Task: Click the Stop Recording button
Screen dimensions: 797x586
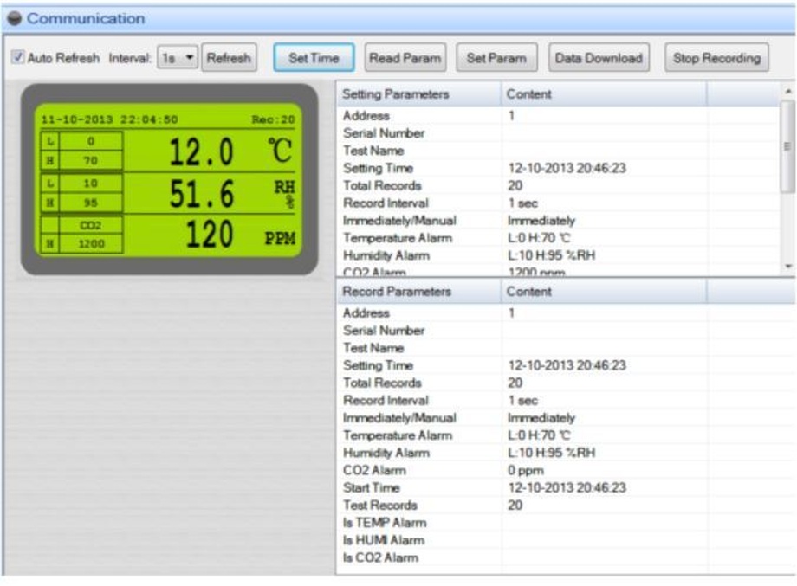Action: tap(716, 58)
